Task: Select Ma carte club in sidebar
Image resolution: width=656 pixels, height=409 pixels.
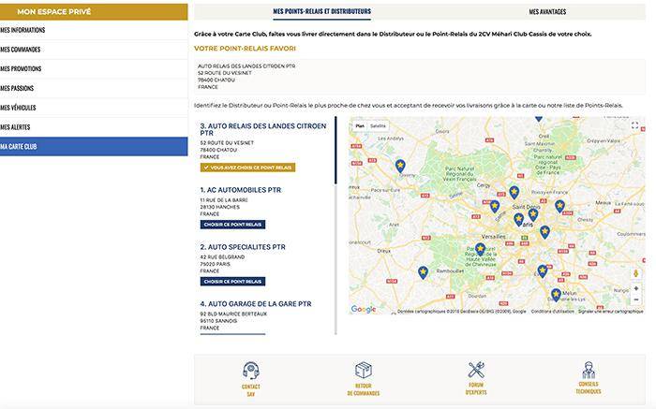Action: click(x=94, y=147)
